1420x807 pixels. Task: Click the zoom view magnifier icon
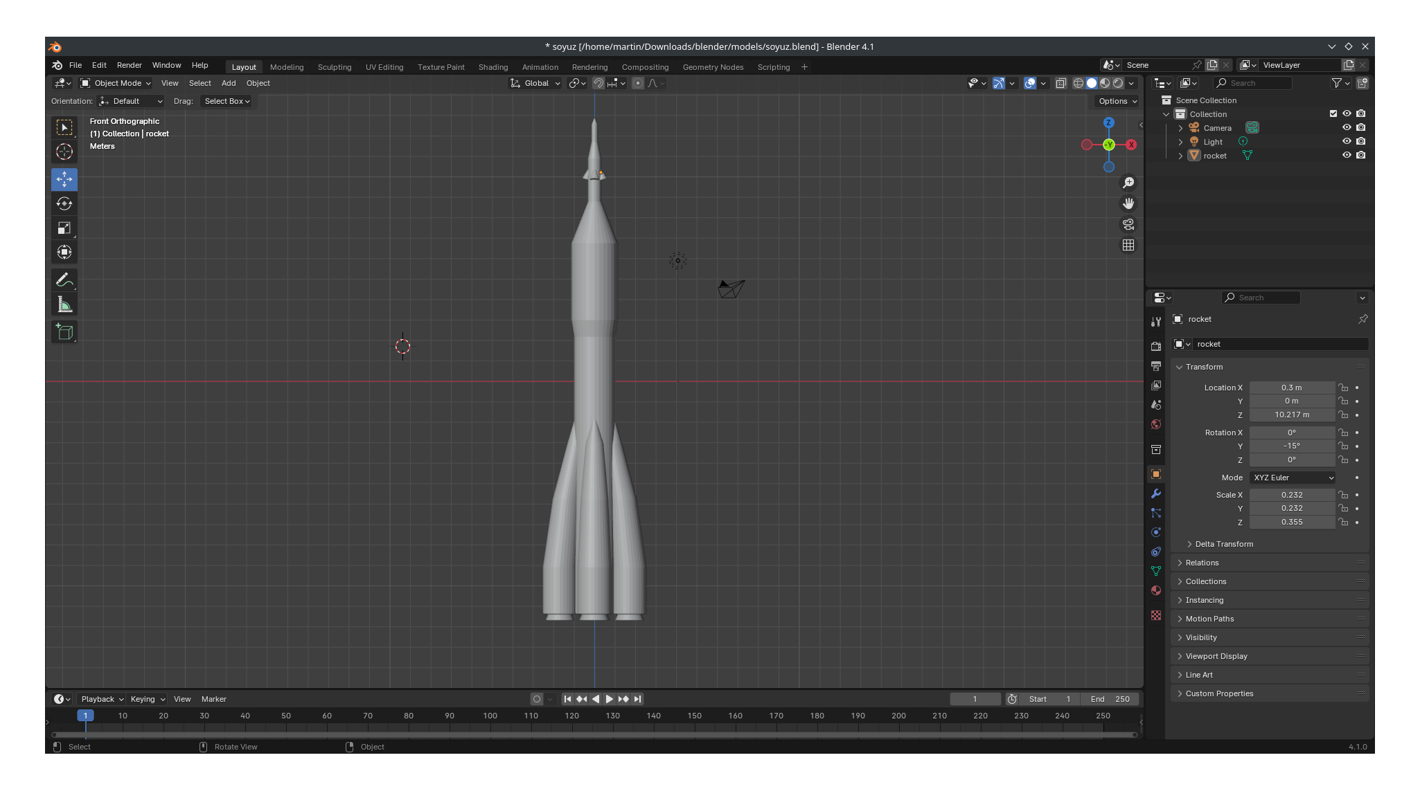coord(1128,183)
